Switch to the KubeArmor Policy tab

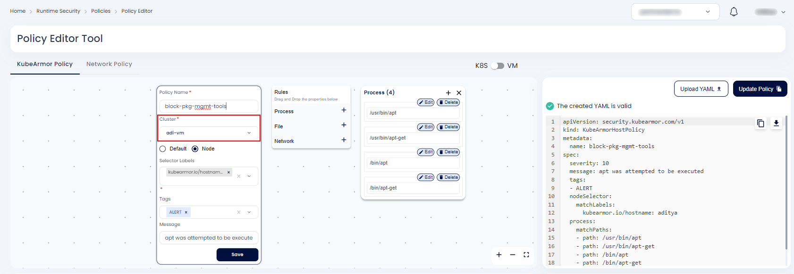[45, 64]
